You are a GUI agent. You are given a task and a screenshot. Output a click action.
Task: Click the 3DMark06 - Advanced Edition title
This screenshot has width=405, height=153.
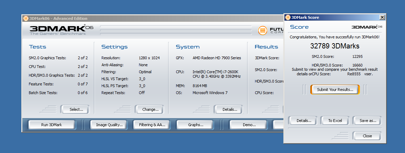[58, 18]
